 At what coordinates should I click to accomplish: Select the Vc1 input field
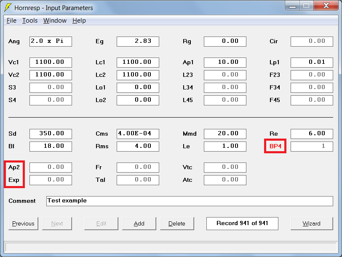51,63
